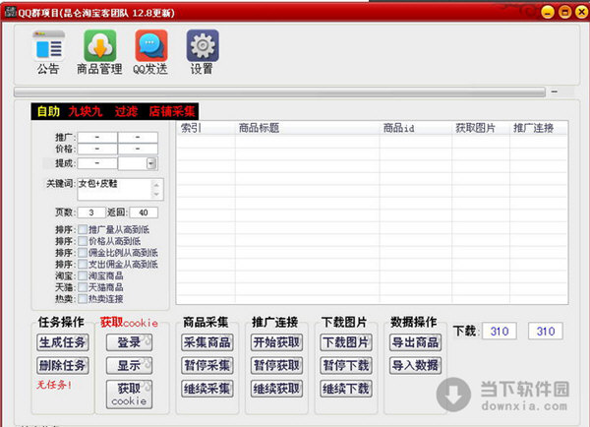This screenshot has height=427, width=590.
Task: Click the 价格 maximum input field
Action: 138,149
